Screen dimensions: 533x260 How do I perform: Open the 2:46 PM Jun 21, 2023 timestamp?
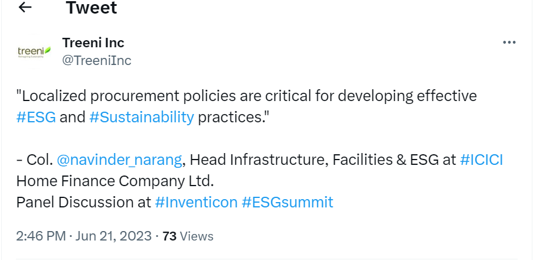(83, 236)
